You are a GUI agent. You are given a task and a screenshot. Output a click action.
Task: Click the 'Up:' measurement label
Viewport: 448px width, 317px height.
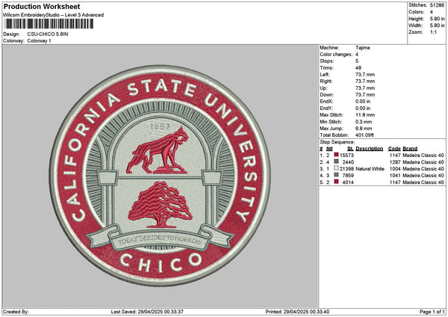click(x=323, y=88)
